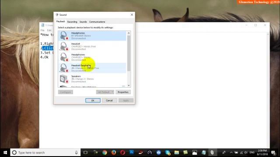Click the ENG language indicator
Image resolution: width=280 pixels, height=157 pixels.
(252, 153)
